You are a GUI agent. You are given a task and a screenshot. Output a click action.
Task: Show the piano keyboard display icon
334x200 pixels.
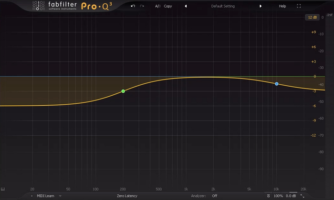pyautogui.click(x=3, y=189)
